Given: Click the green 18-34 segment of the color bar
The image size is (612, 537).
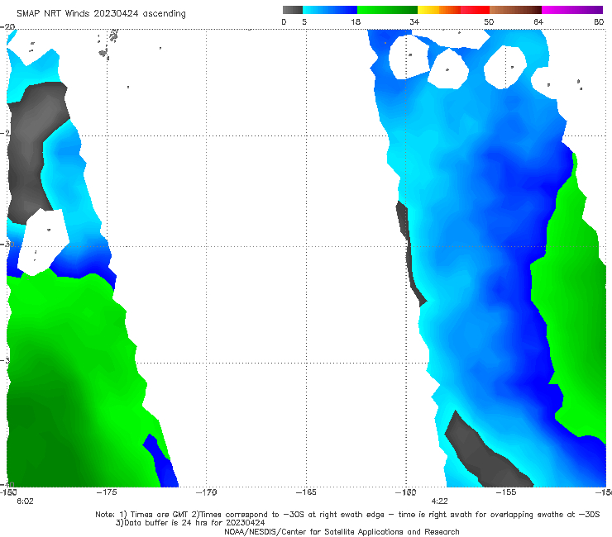Looking at the screenshot, I should click(387, 10).
